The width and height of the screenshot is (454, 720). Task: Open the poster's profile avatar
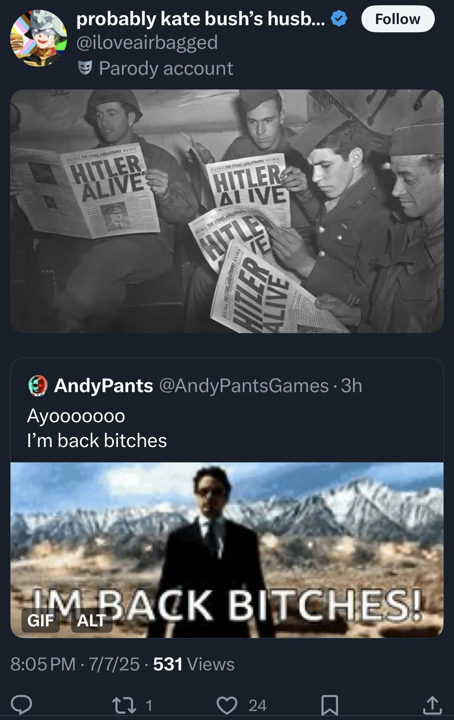(x=38, y=38)
